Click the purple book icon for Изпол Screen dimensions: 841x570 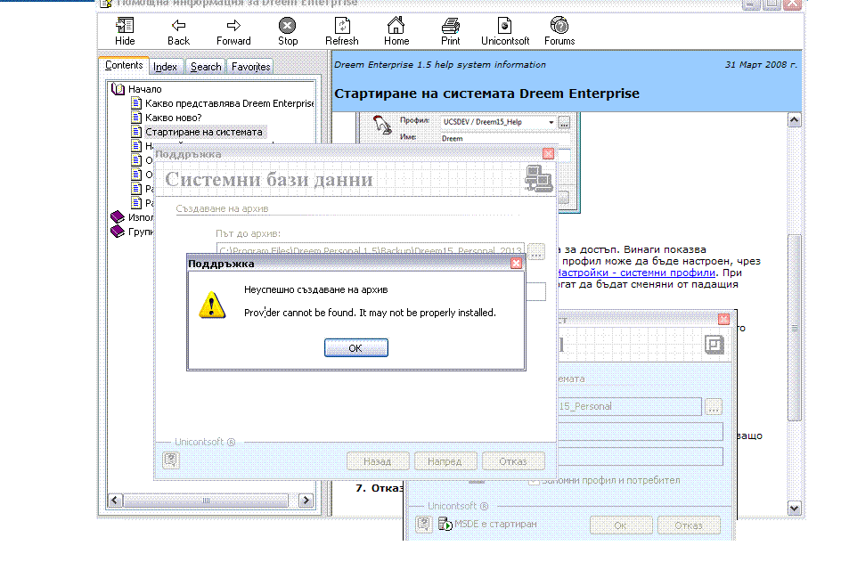118,217
